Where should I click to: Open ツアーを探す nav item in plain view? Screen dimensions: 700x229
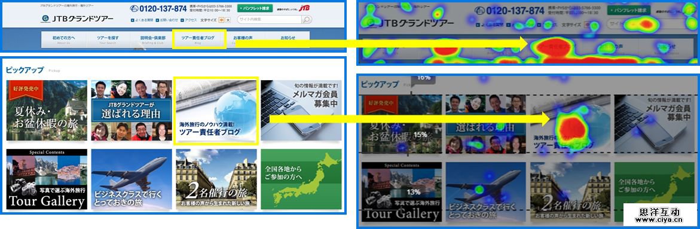tap(108, 39)
